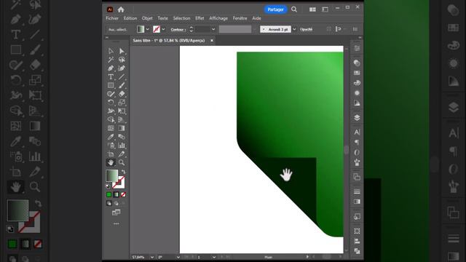The height and width of the screenshot is (262, 466).
Task: Pick the Magic Wand tool
Action: pos(111,60)
